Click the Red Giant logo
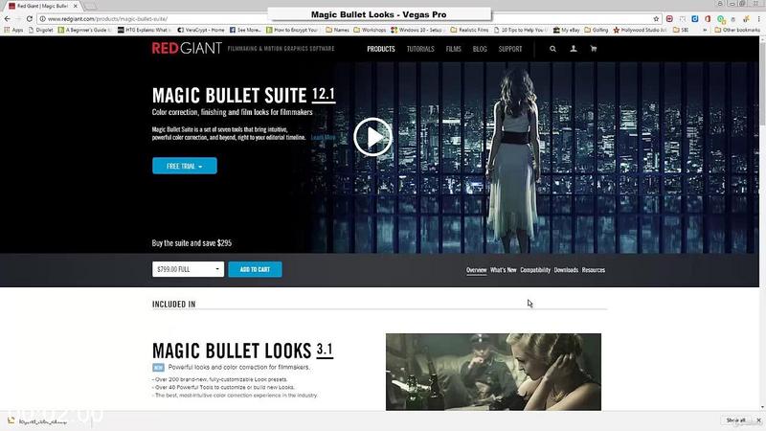Screen dimensions: 766x431 tap(187, 49)
